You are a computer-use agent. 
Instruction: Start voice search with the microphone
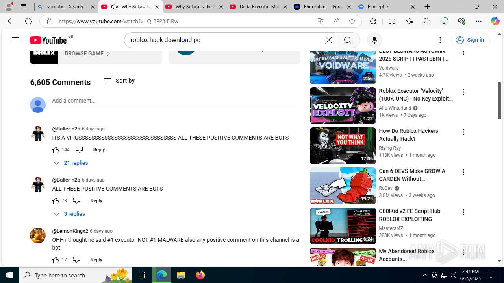tap(374, 40)
